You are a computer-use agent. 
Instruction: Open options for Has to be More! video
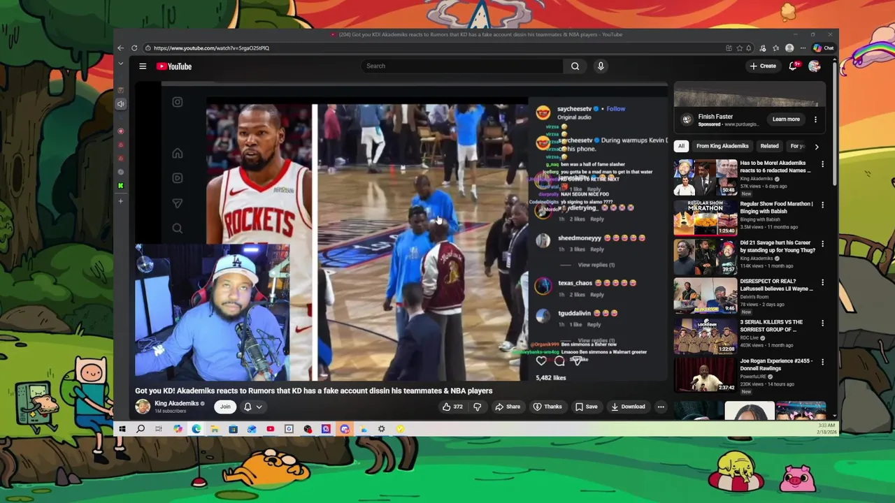pyautogui.click(x=822, y=164)
